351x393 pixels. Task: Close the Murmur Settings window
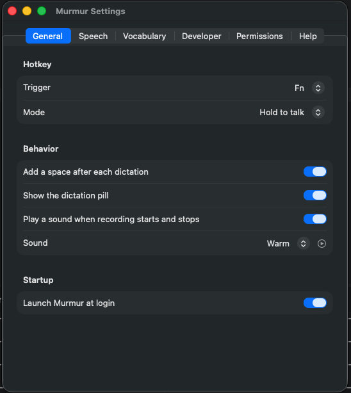tap(12, 11)
